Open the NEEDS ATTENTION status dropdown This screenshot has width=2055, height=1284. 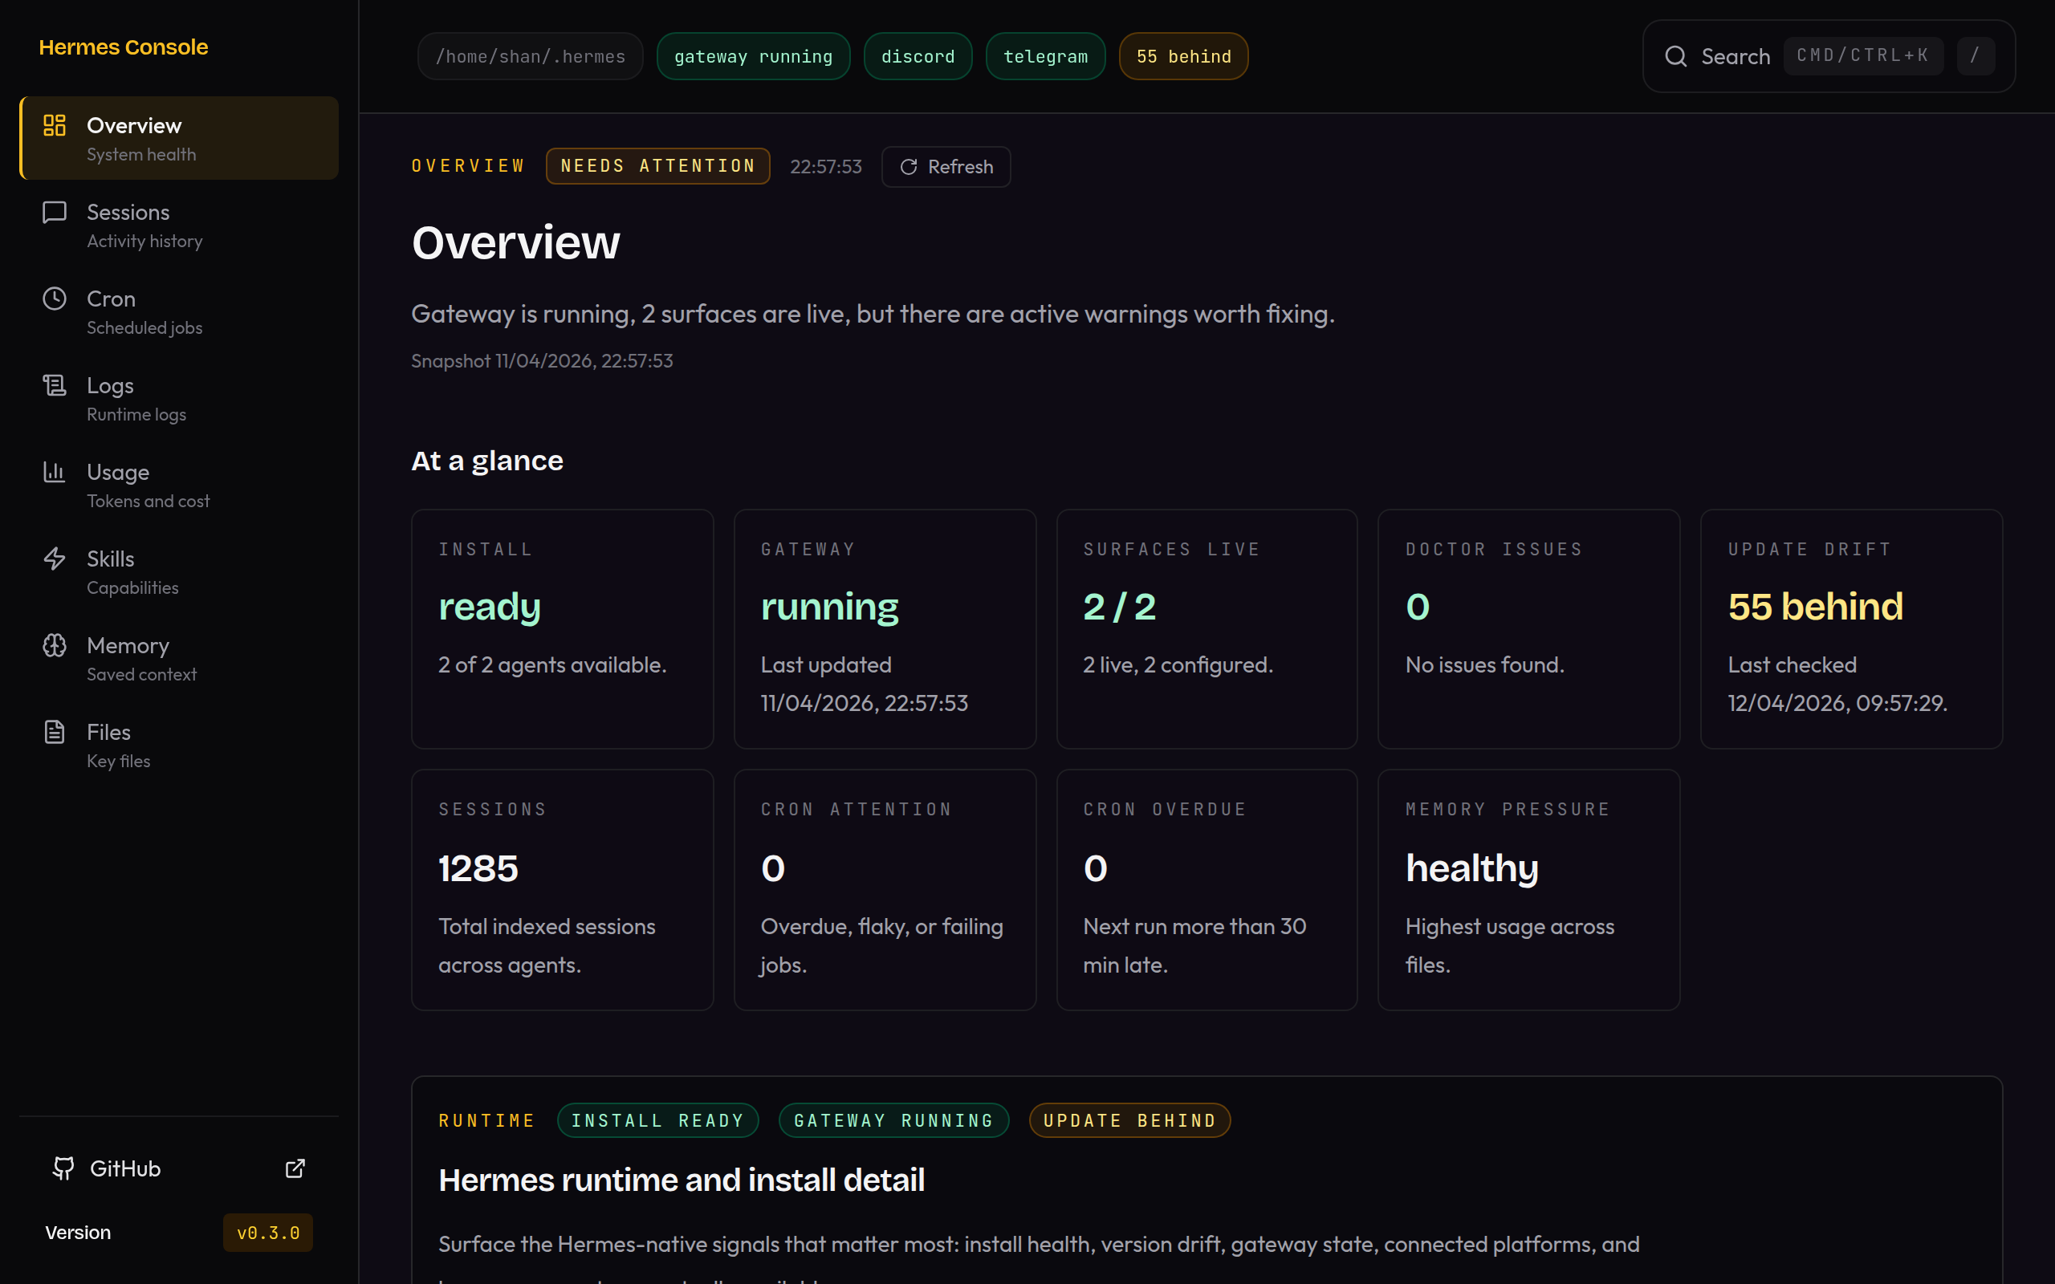(657, 165)
